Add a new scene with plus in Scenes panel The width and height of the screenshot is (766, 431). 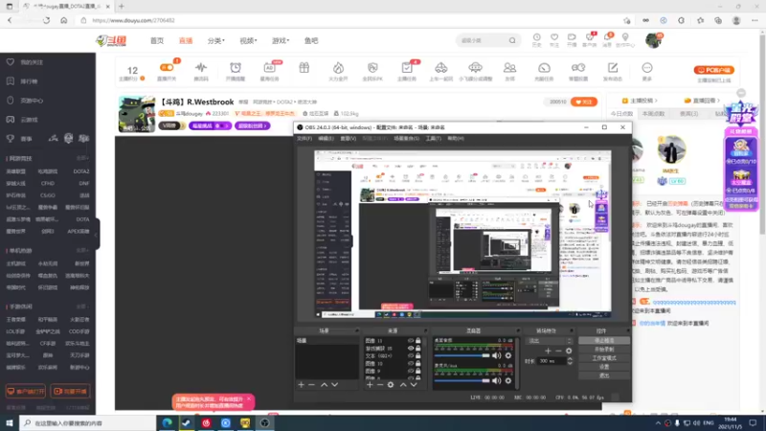301,385
